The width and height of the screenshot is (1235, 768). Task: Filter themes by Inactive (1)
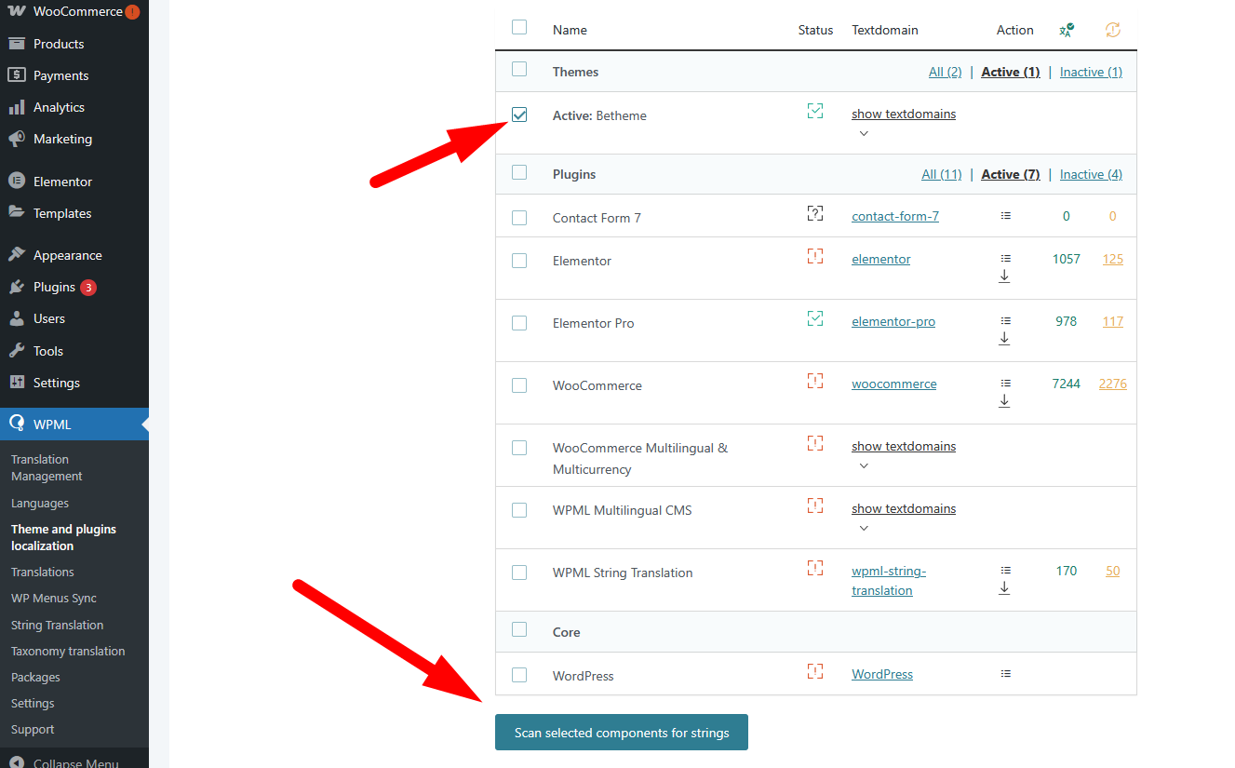coord(1091,72)
